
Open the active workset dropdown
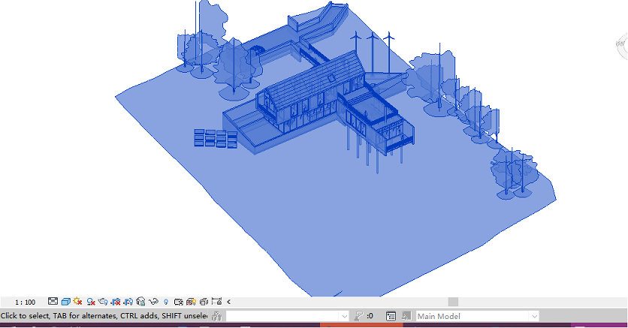pos(287,317)
